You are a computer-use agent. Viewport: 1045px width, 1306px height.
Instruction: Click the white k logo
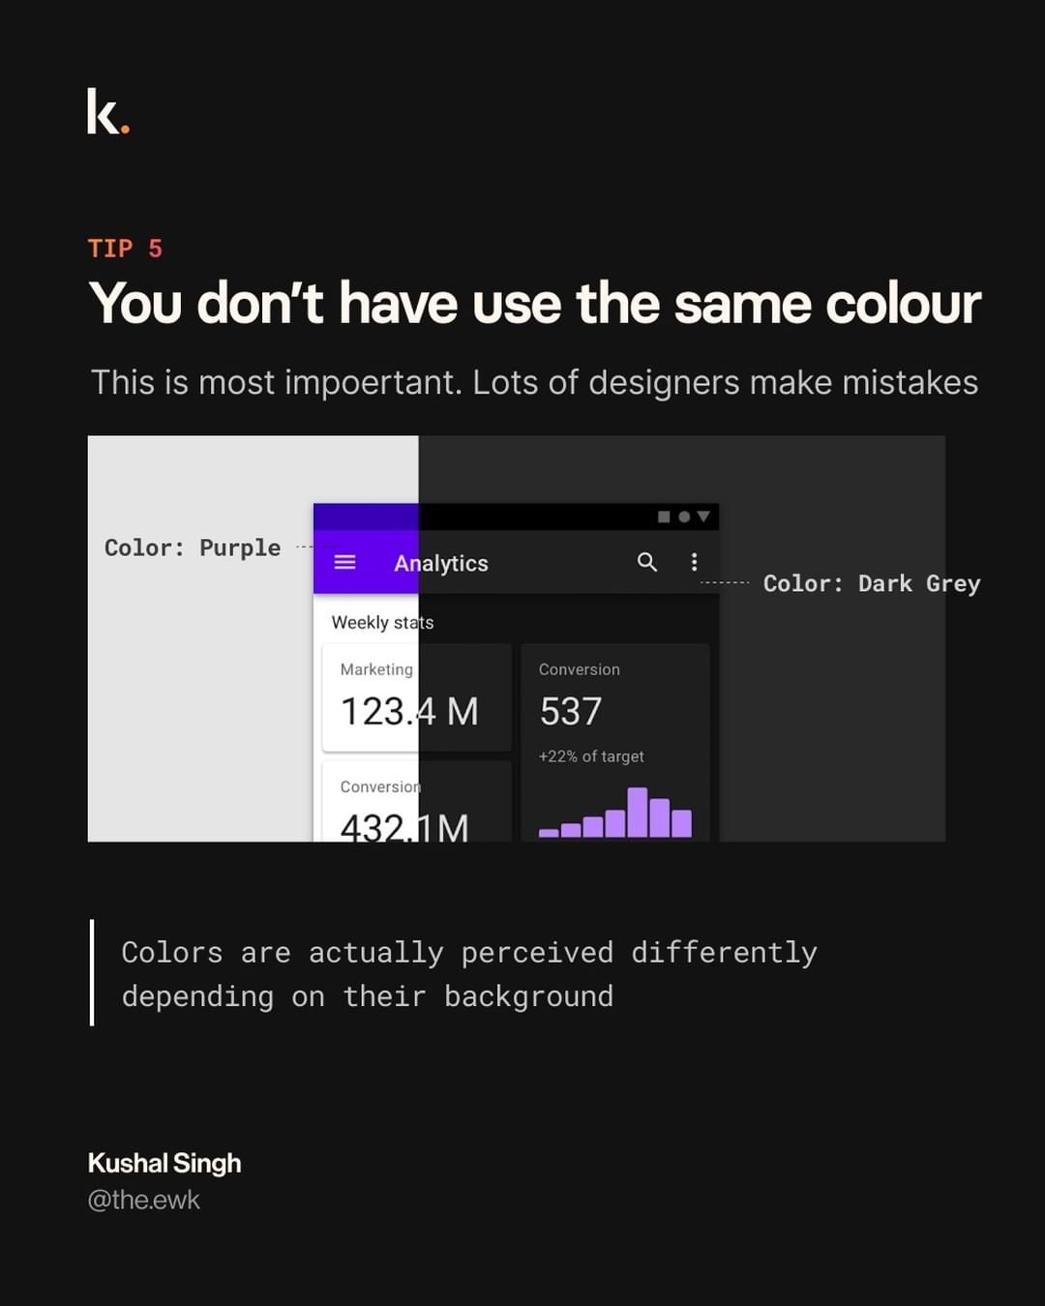(x=102, y=111)
